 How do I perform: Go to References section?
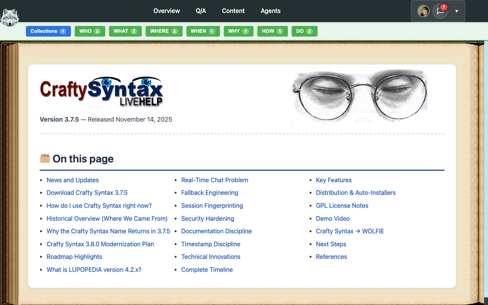coord(332,257)
